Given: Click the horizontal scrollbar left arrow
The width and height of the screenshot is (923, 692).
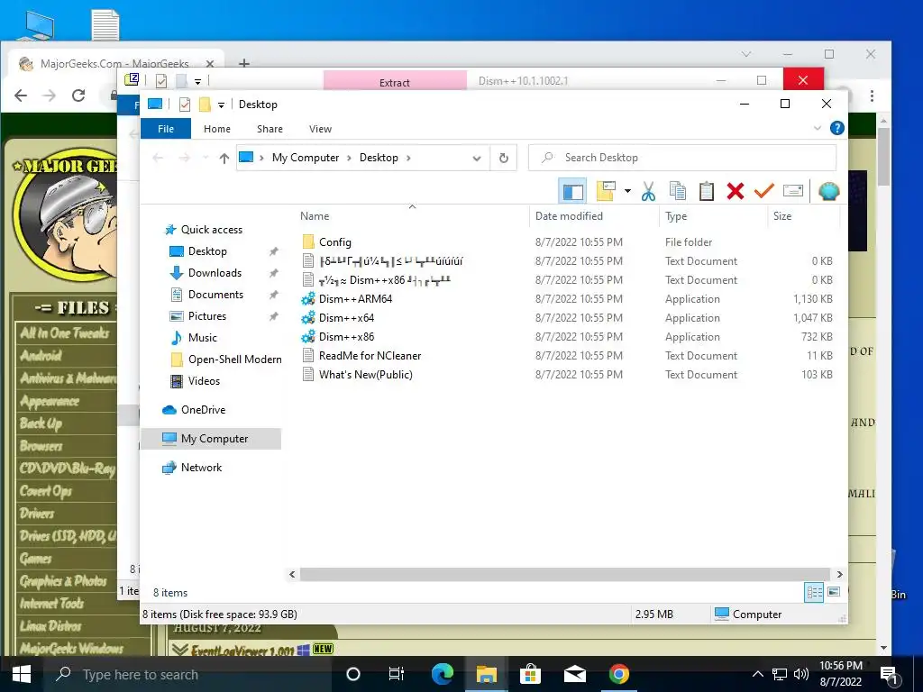Looking at the screenshot, I should (x=292, y=574).
